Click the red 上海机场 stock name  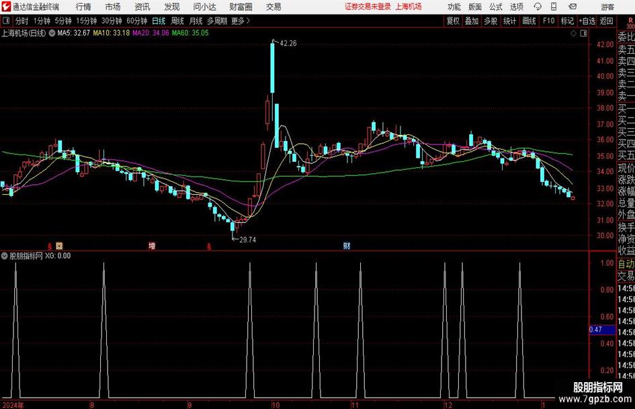click(409, 7)
